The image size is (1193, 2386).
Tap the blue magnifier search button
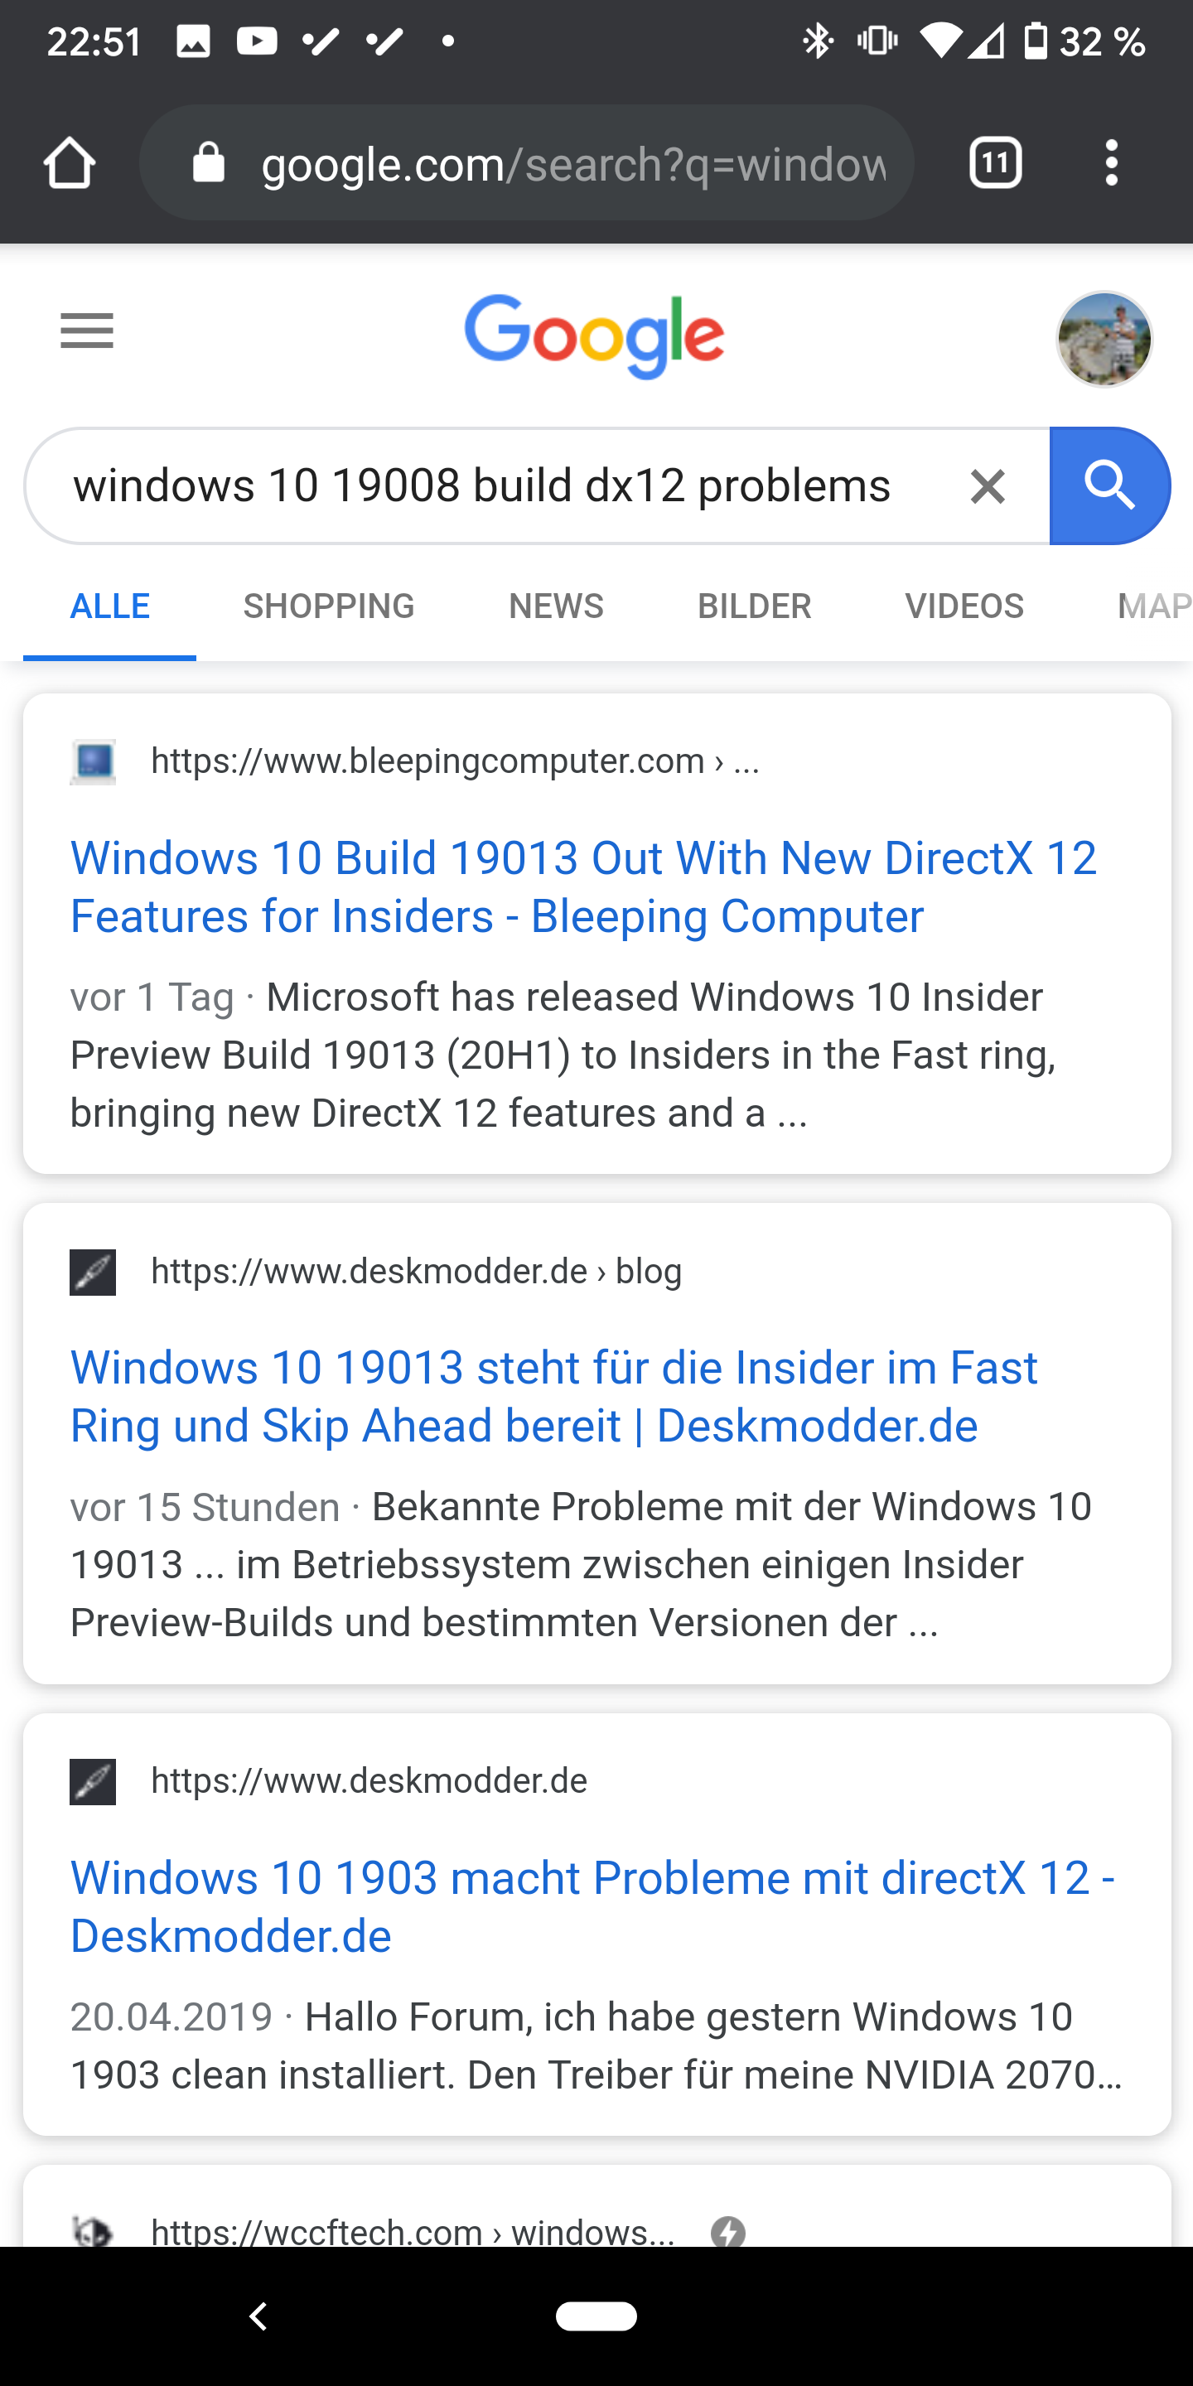(x=1109, y=485)
